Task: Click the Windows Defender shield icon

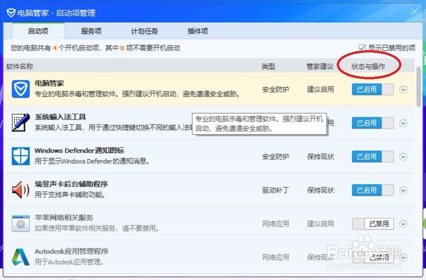Action: 21,156
